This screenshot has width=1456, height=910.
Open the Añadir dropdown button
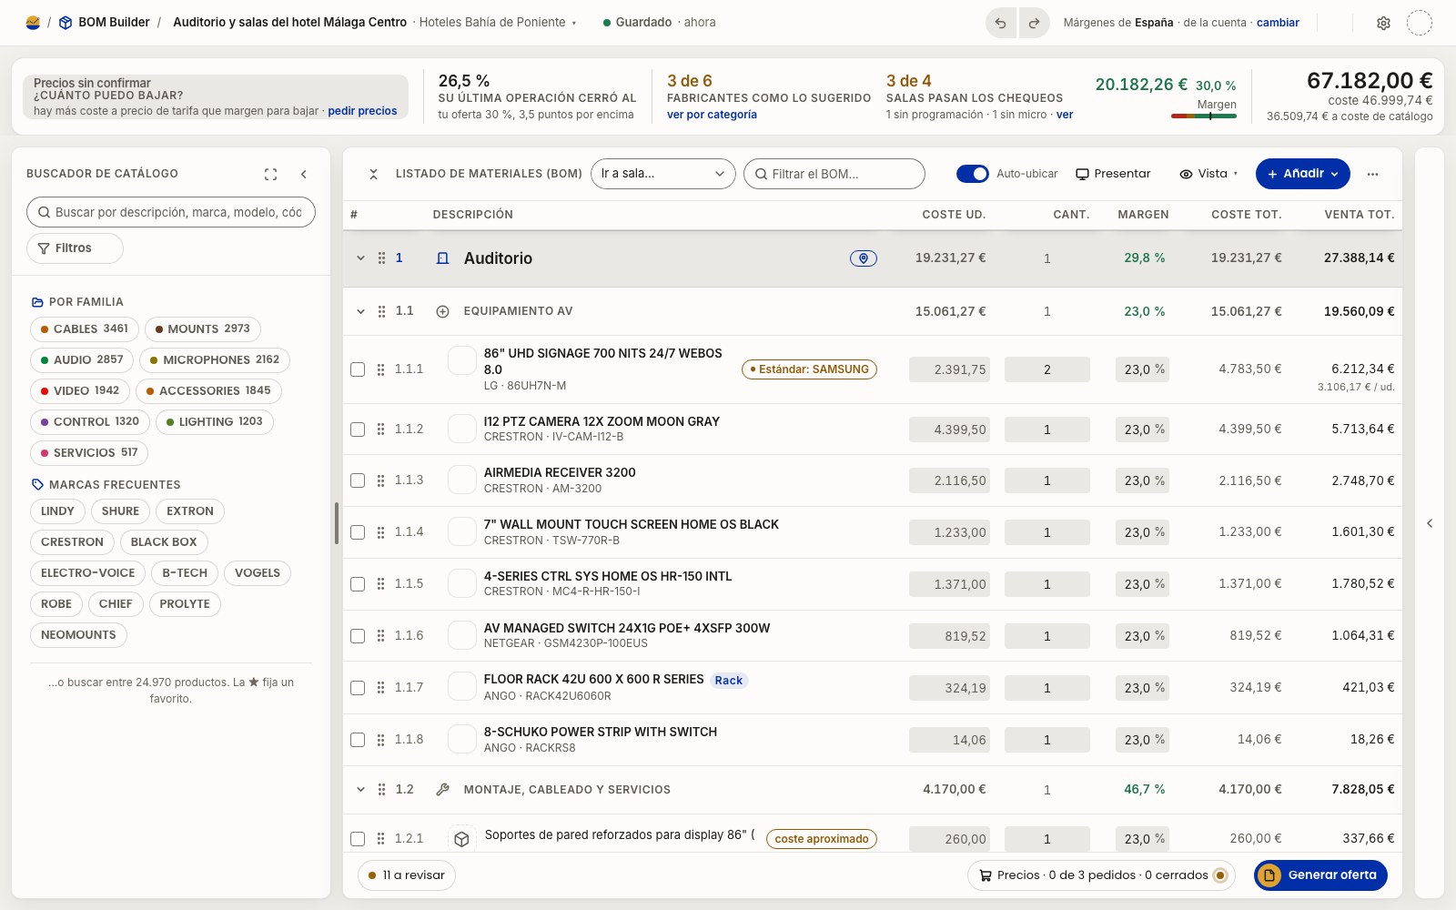click(1303, 174)
